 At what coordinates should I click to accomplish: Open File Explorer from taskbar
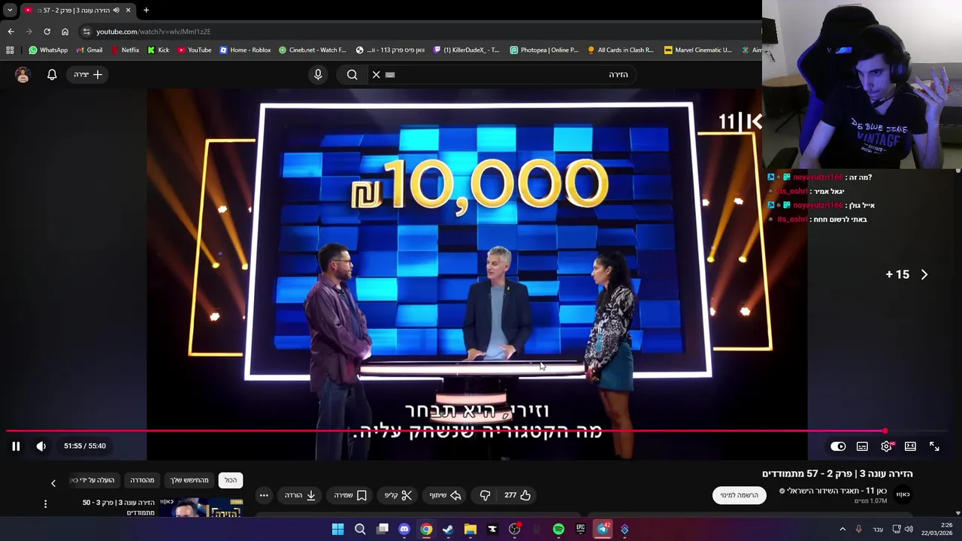[x=470, y=529]
